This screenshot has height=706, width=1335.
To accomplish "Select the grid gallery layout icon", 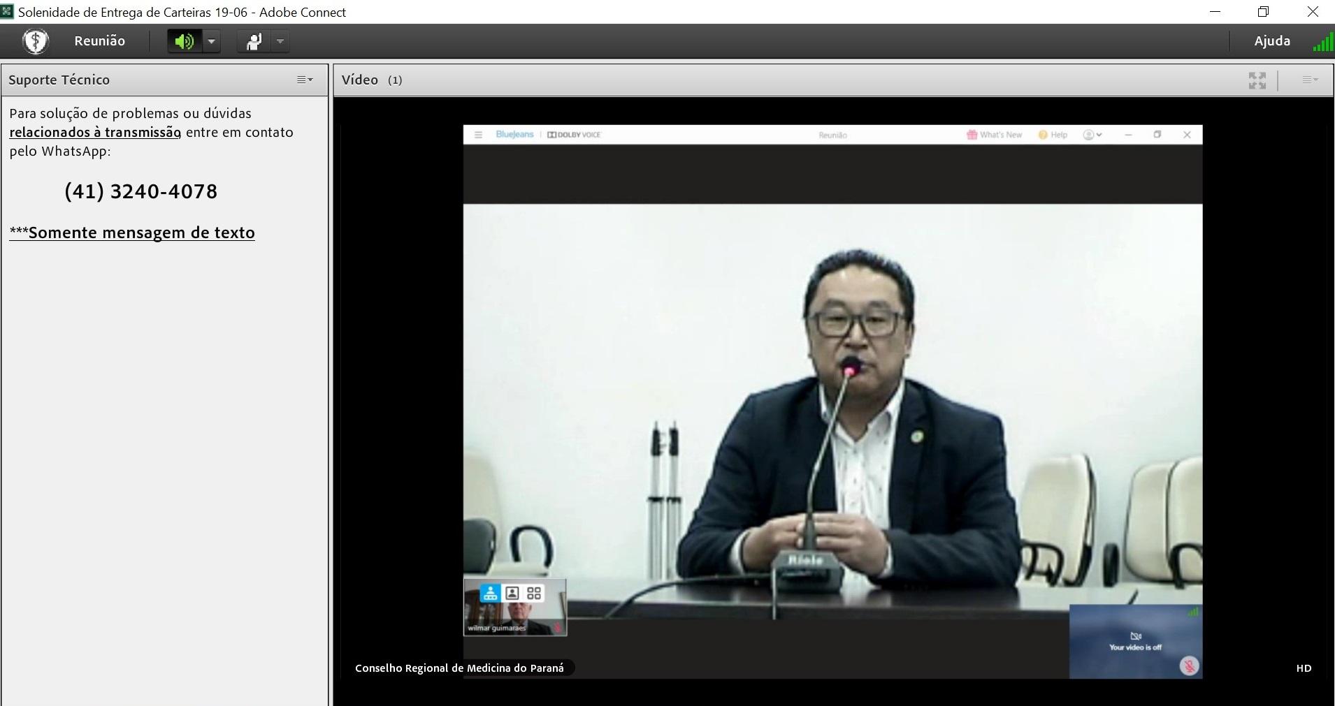I will (x=534, y=593).
